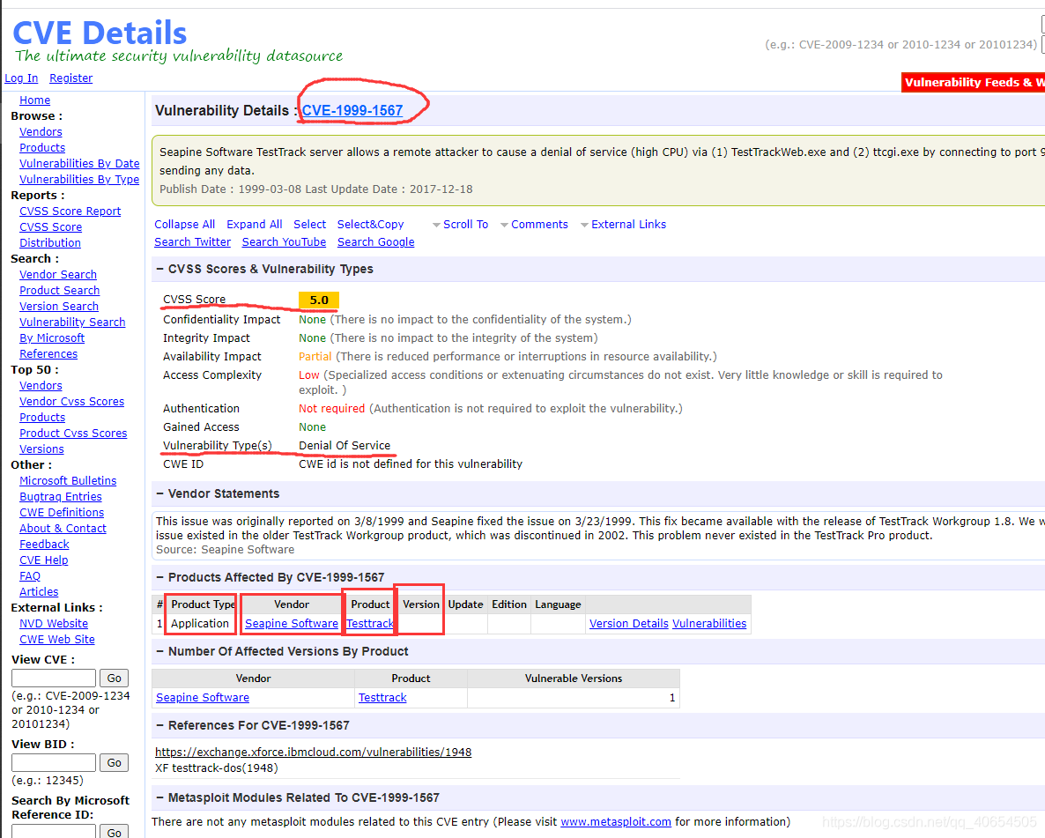Image resolution: width=1045 pixels, height=838 pixels.
Task: Click Go button next to View CVE
Action: (114, 678)
